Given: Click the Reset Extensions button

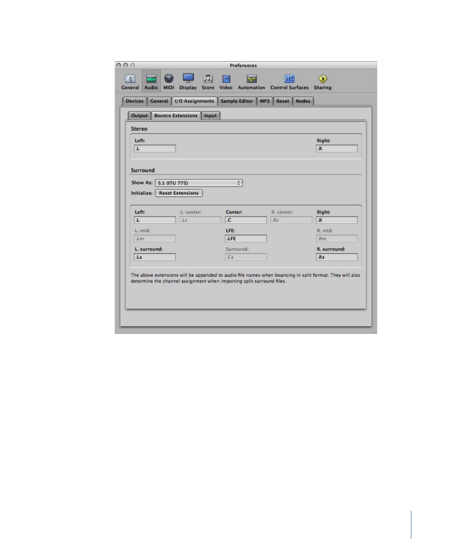Looking at the screenshot, I should click(179, 193).
